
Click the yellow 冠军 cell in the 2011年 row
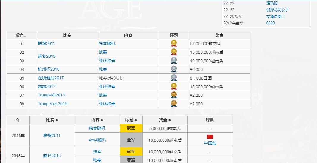[131, 129]
